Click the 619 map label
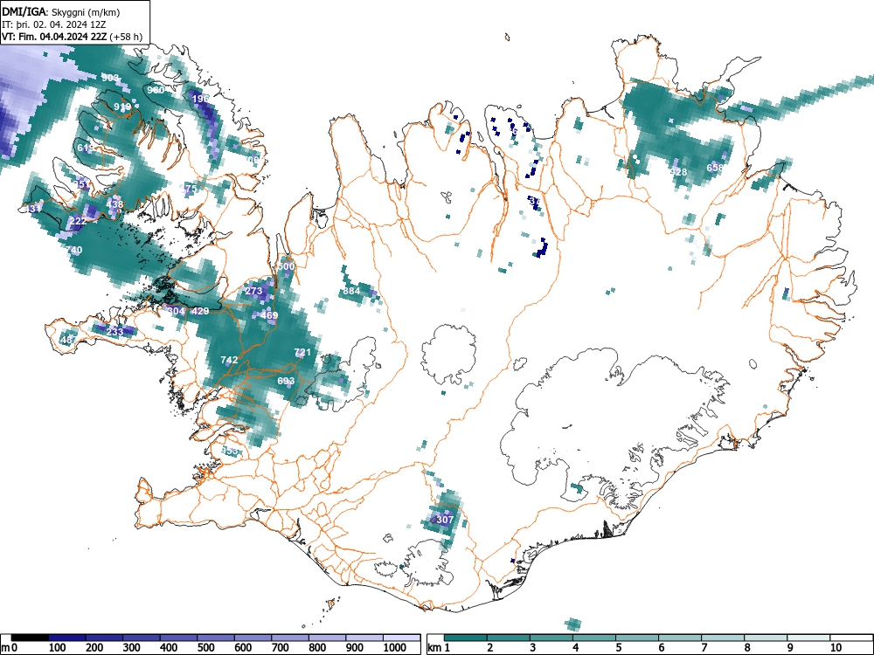 pos(86,148)
